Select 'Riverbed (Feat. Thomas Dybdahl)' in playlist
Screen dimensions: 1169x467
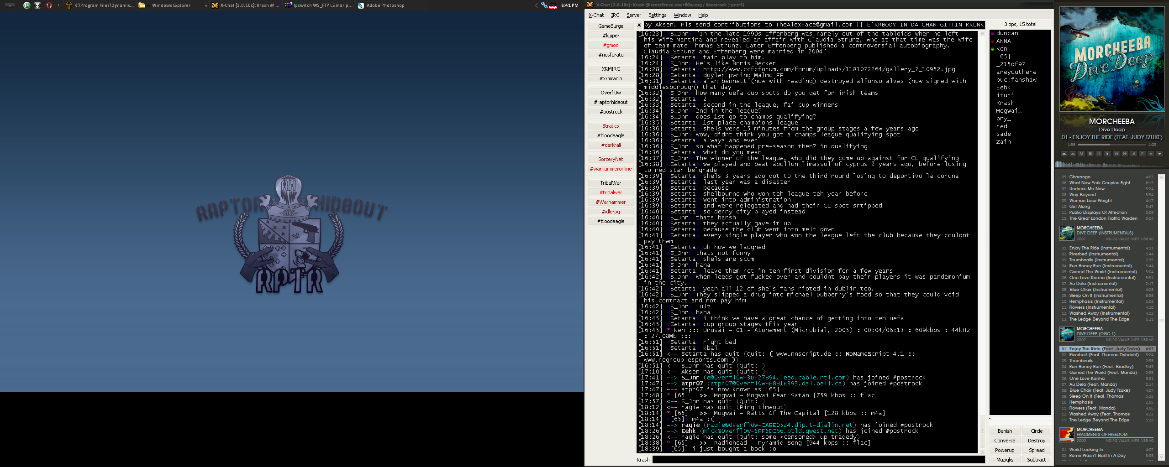[1107, 355]
